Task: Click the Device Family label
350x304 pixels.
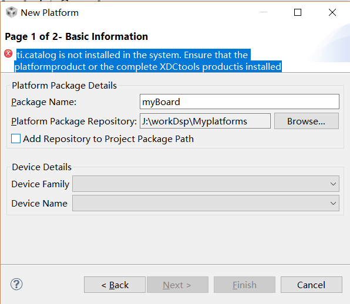Action: point(41,184)
